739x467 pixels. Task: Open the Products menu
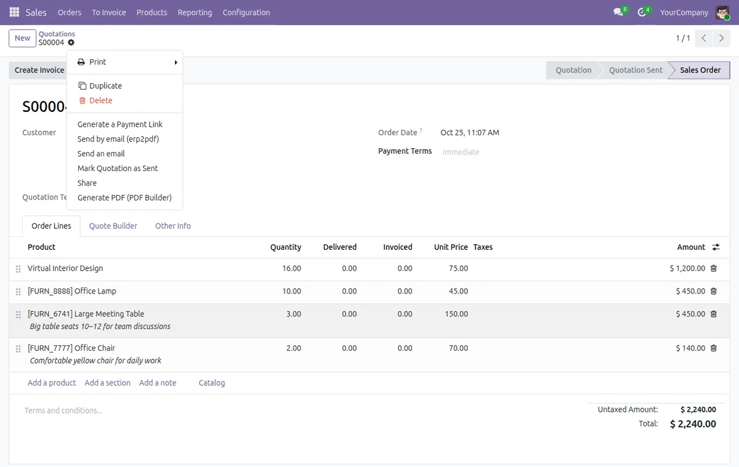(152, 12)
